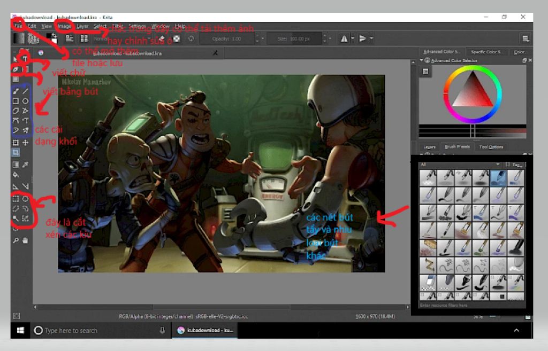The width and height of the screenshot is (548, 351).
Task: Reload the original brush preset
Action: point(191,38)
